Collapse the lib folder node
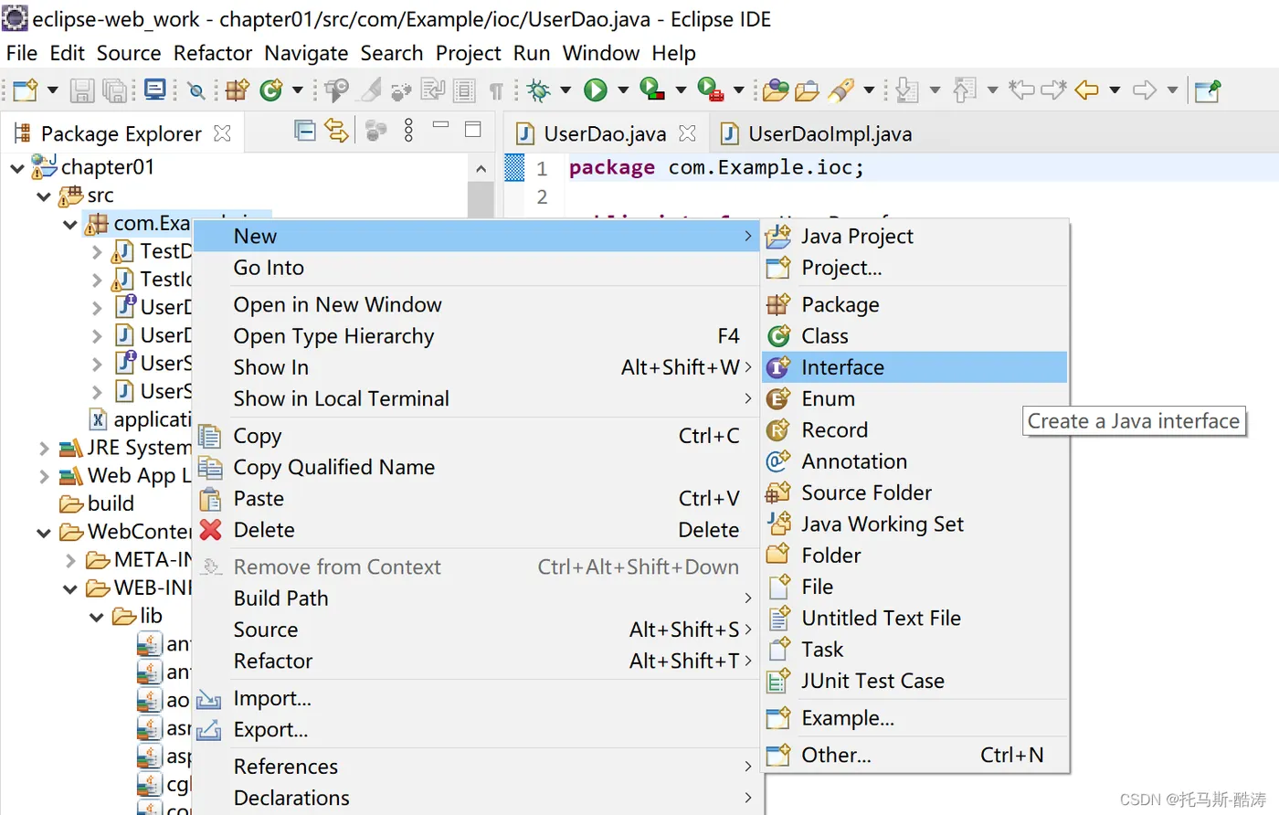Viewport: 1279px width, 815px height. (96, 618)
